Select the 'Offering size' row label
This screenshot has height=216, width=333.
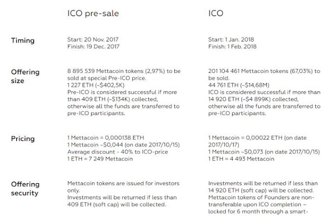pyautogui.click(x=25, y=77)
